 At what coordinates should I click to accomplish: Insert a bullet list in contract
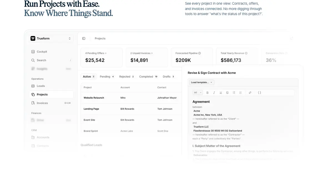pyautogui.click(x=234, y=93)
